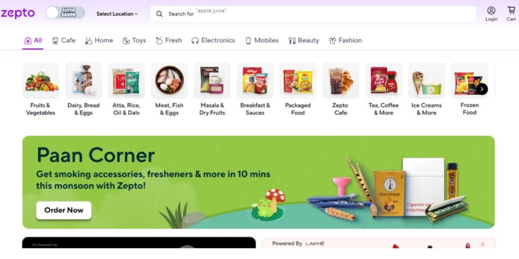
Task: Select the Beauty tab
Action: click(x=304, y=40)
